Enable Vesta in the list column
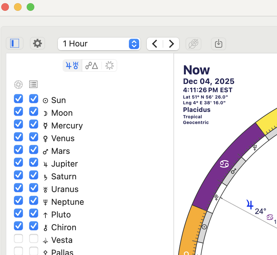 pyautogui.click(x=34, y=239)
